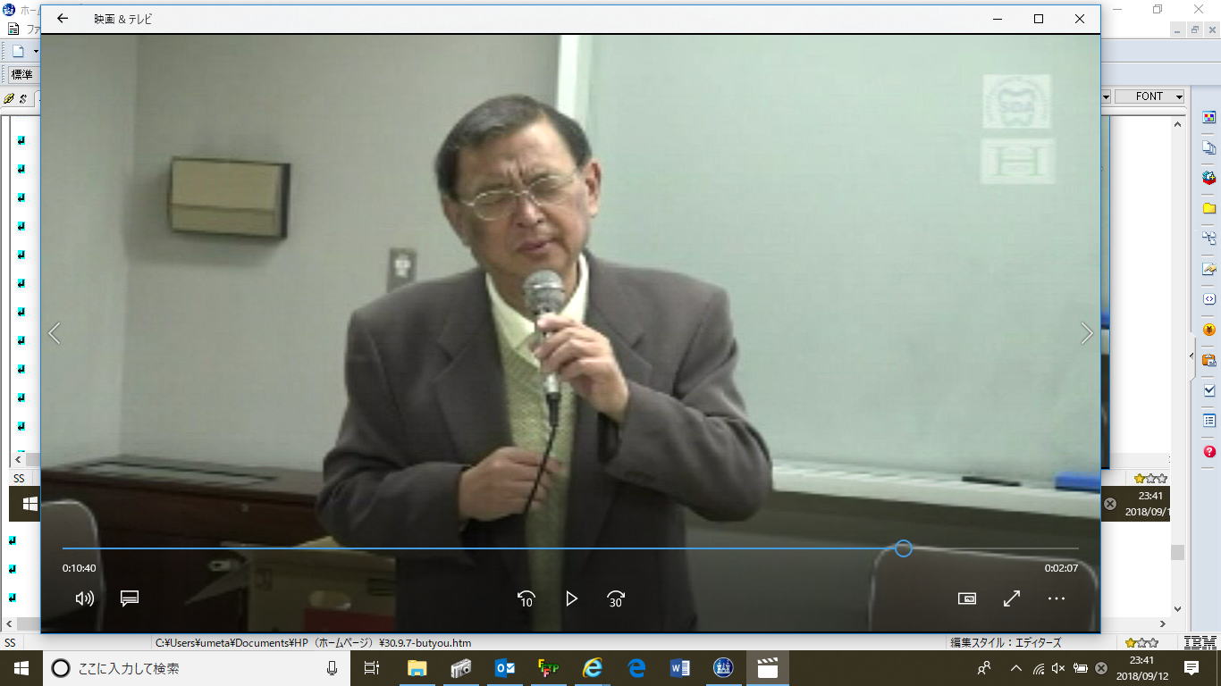Skip back 10 seconds
Screen dimensions: 1221x686
point(526,598)
